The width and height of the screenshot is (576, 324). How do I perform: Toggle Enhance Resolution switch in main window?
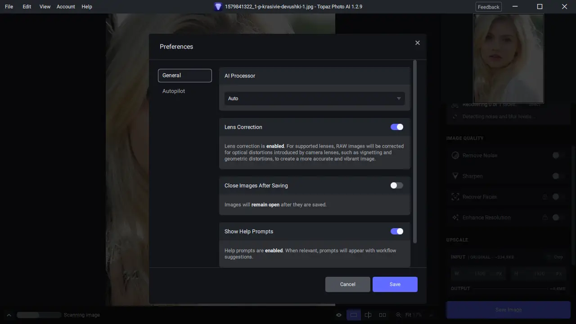tap(558, 217)
